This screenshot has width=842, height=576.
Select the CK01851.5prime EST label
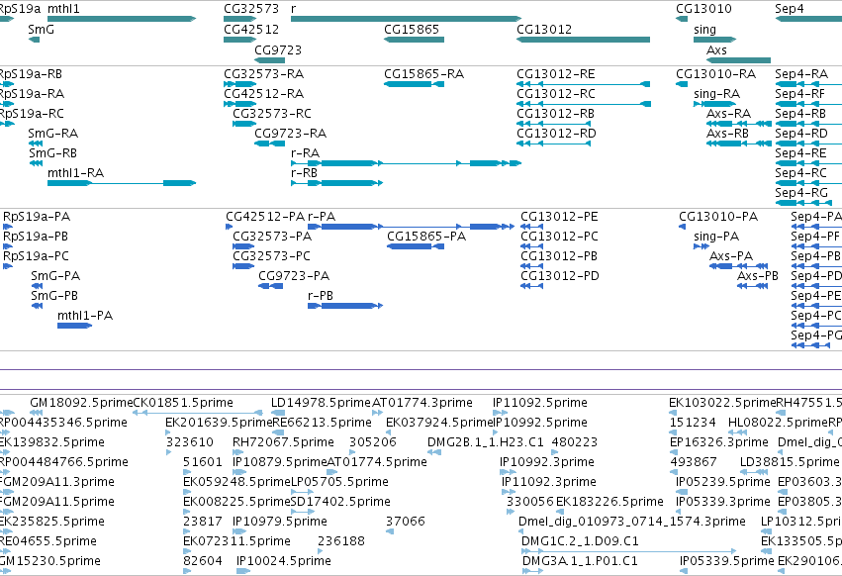(x=183, y=403)
